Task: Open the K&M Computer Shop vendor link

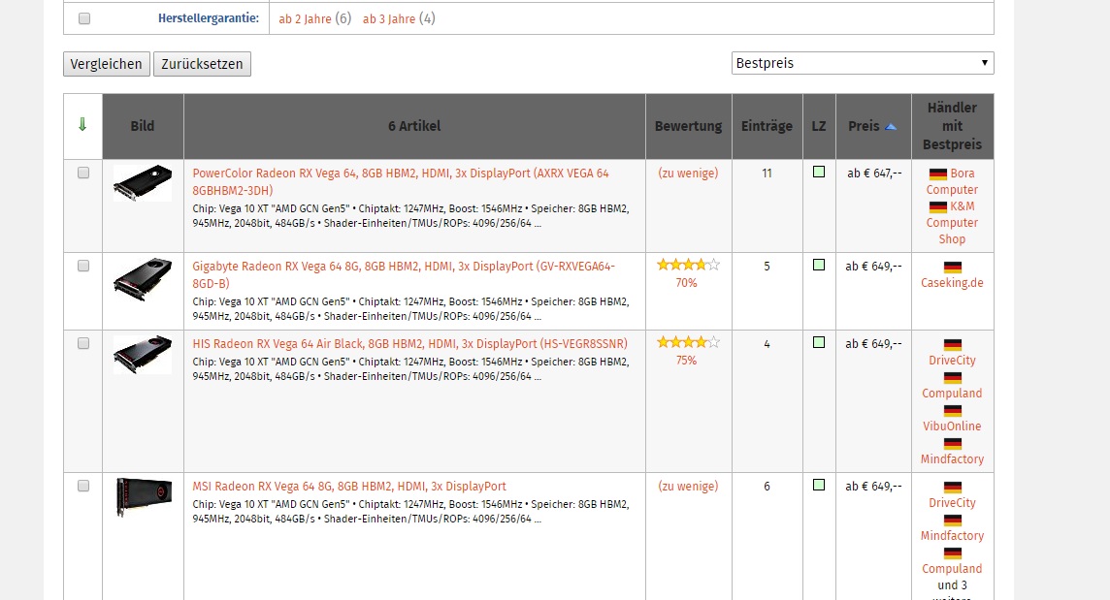Action: (x=952, y=222)
